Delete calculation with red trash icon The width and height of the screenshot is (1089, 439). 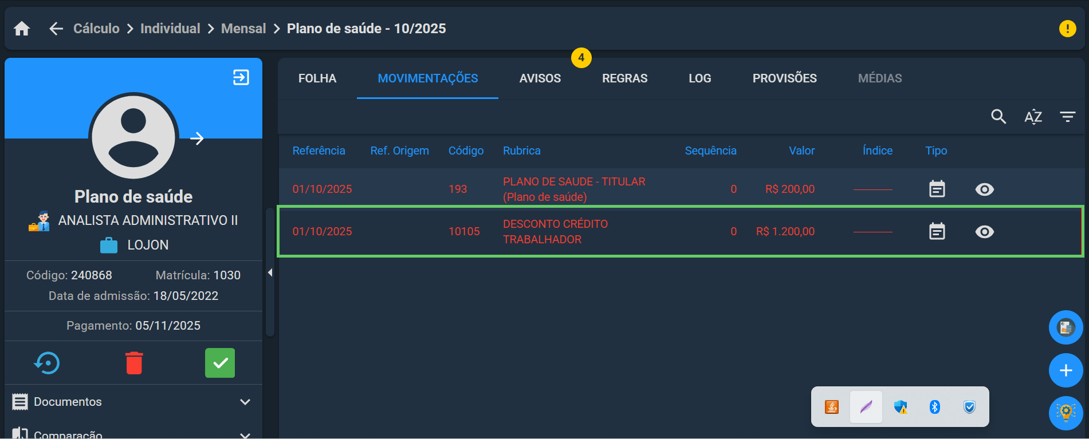point(134,363)
